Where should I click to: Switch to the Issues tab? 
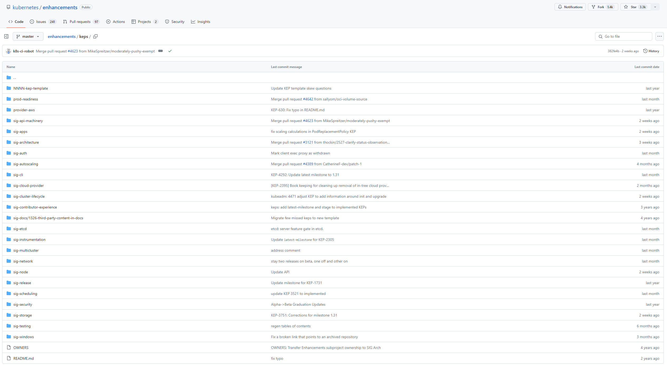43,22
